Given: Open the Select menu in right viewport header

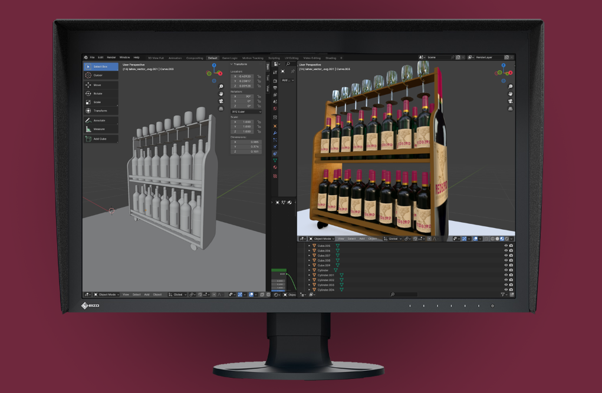Looking at the screenshot, I should coord(351,239).
